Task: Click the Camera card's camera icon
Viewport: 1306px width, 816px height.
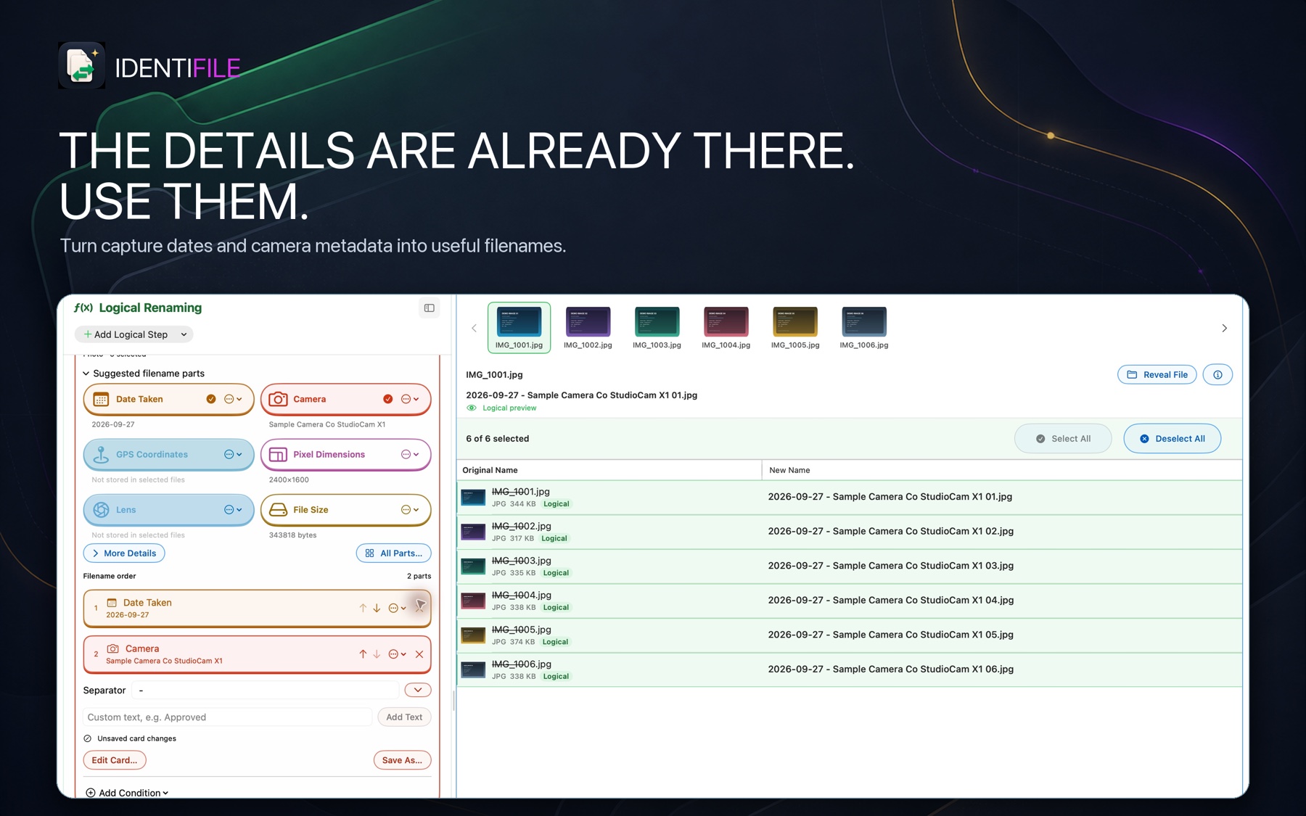Action: 278,400
